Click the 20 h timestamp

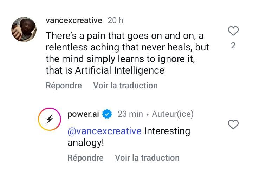[116, 20]
